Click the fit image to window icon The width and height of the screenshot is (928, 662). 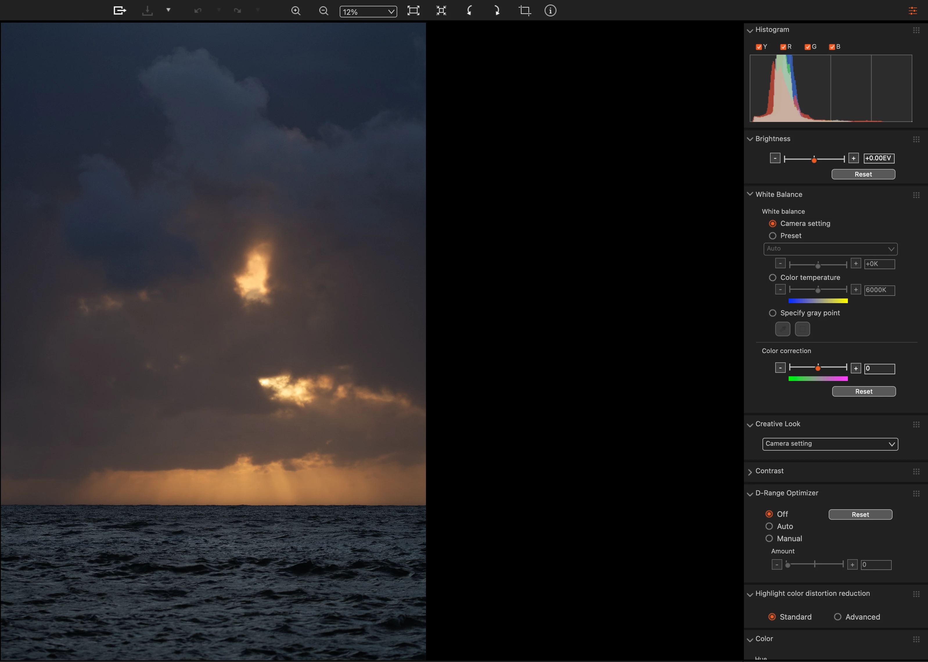pos(413,11)
